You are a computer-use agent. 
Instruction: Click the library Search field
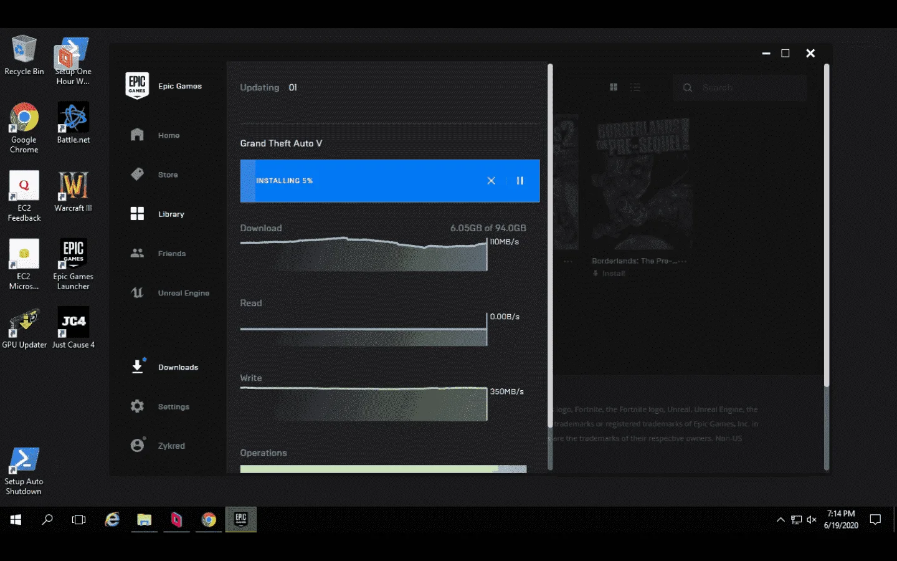pyautogui.click(x=740, y=88)
